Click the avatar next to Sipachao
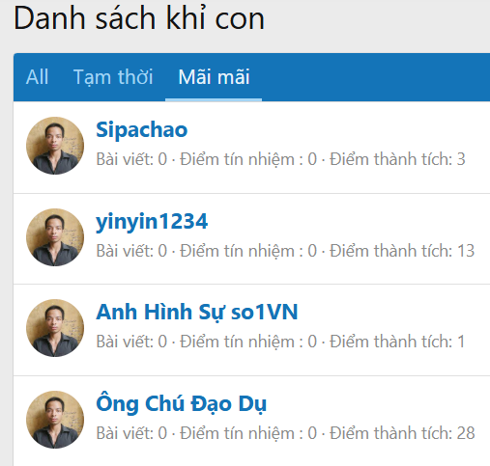 point(55,146)
